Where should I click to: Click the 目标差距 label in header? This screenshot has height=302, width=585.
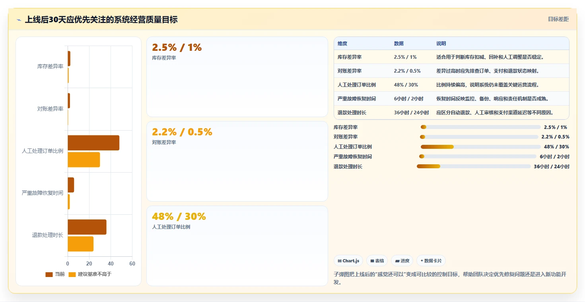(x=558, y=19)
